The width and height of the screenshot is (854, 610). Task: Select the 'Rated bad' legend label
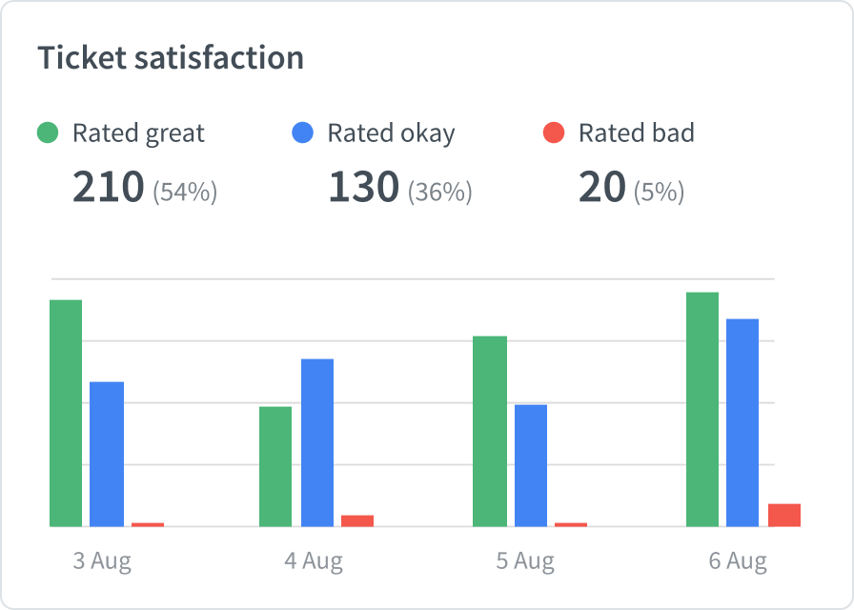tap(636, 133)
